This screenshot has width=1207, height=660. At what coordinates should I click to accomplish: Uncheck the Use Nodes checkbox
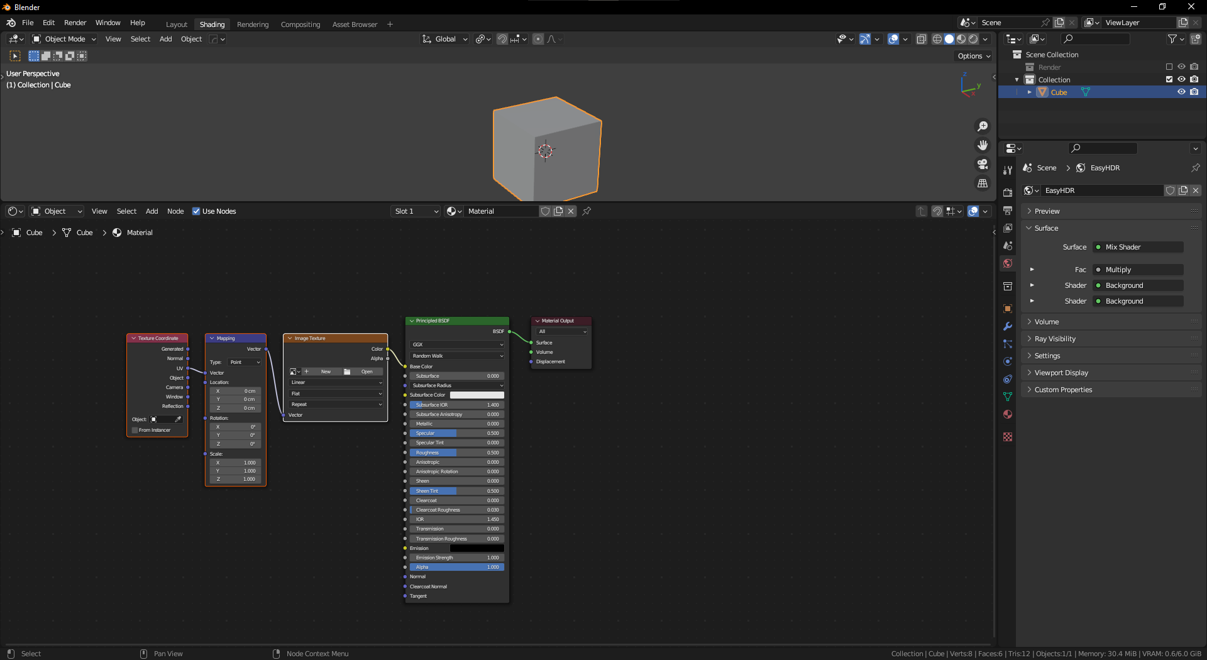[196, 211]
